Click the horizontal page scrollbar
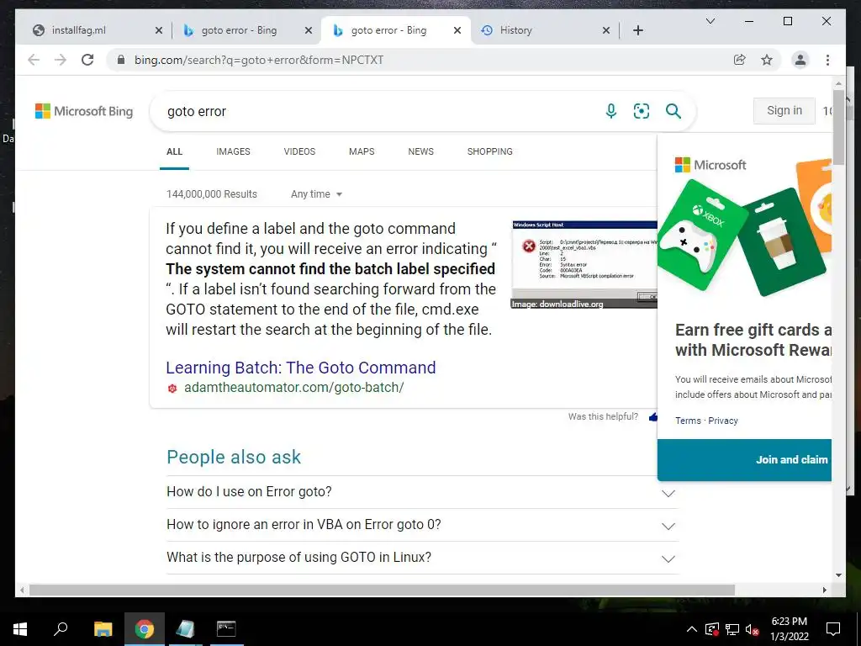 click(x=382, y=590)
